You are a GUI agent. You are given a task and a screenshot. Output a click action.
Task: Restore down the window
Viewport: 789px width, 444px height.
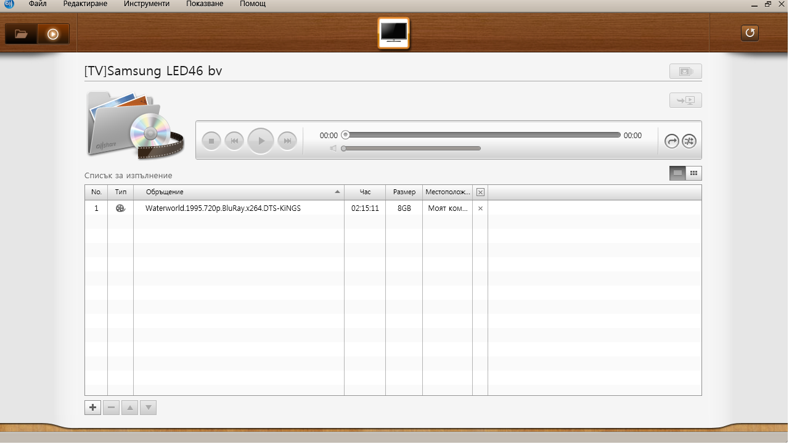pos(768,4)
